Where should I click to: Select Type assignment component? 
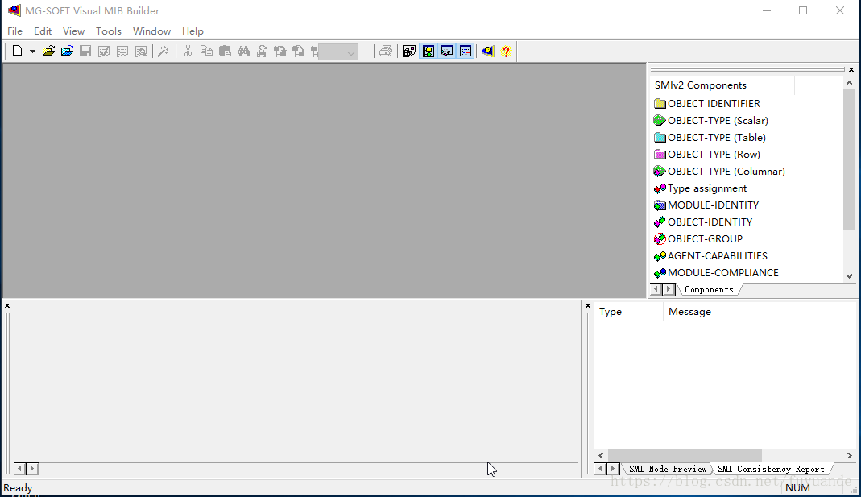(701, 189)
